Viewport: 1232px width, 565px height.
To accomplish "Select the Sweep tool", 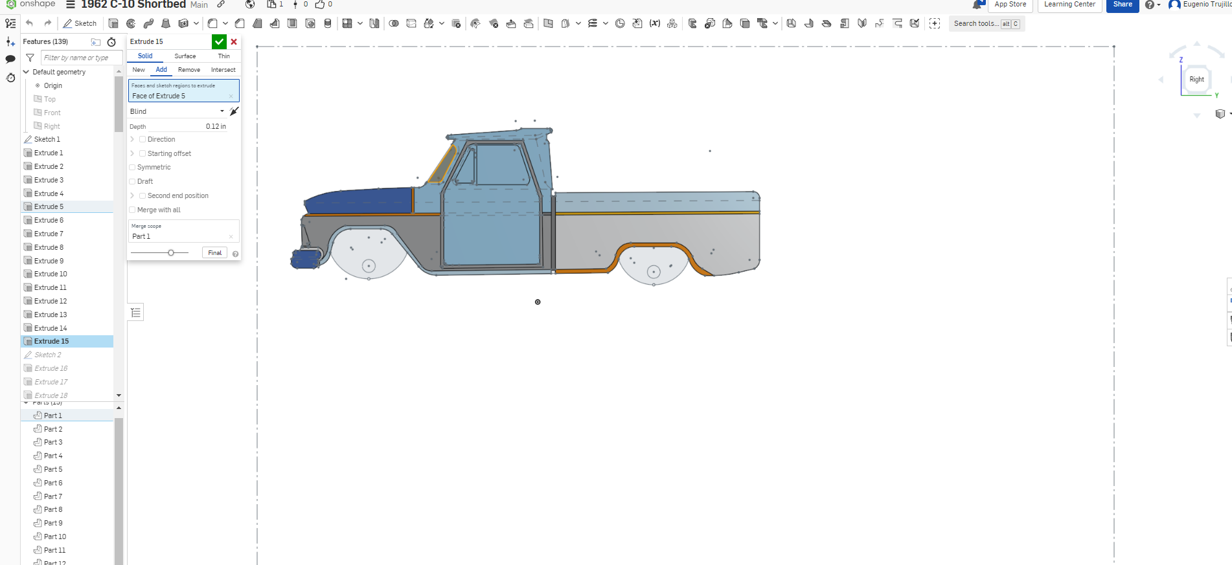I will pos(148,23).
